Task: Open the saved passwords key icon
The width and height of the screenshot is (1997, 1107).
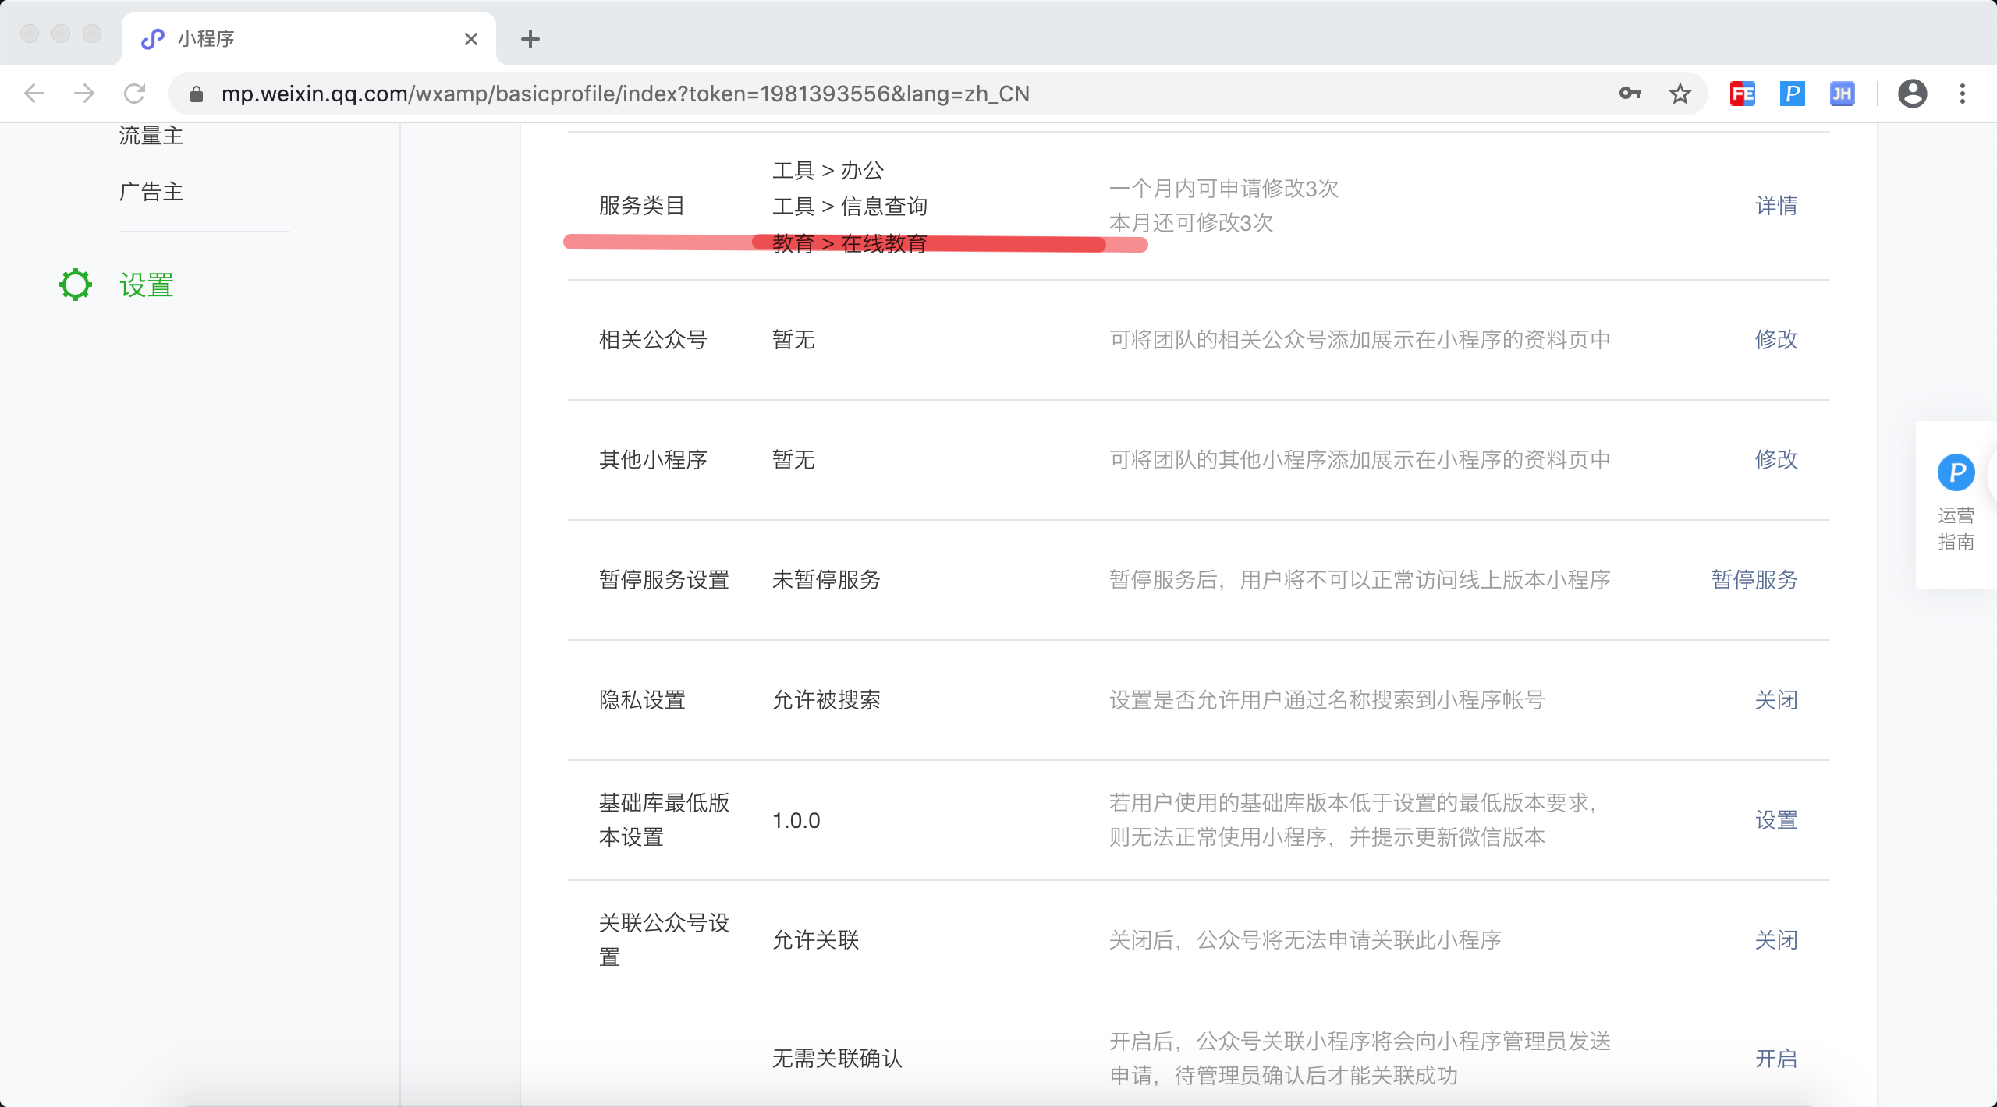Action: tap(1630, 94)
